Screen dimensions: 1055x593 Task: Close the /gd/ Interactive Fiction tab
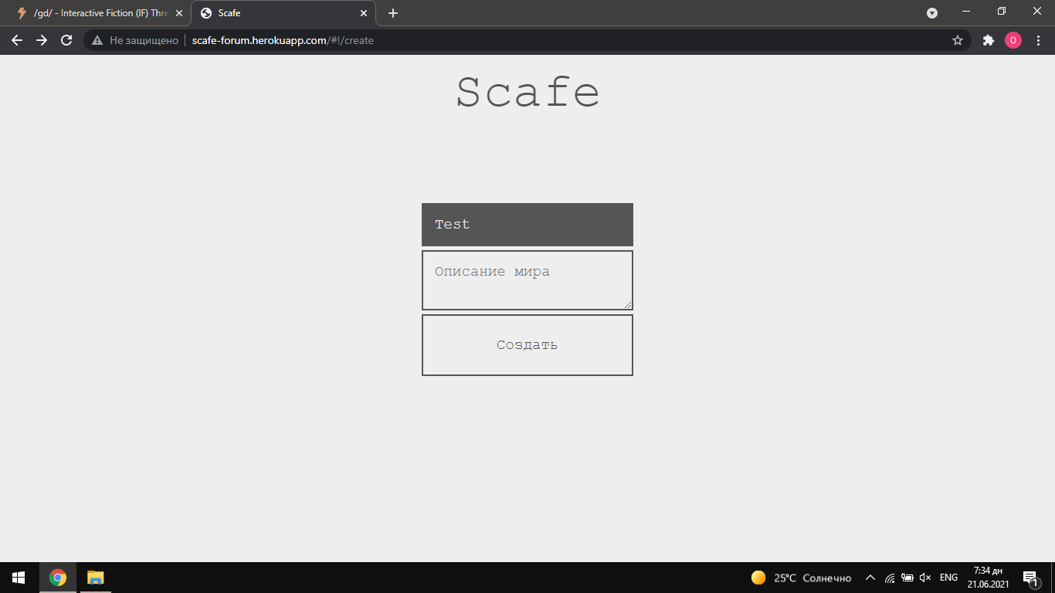coord(179,13)
